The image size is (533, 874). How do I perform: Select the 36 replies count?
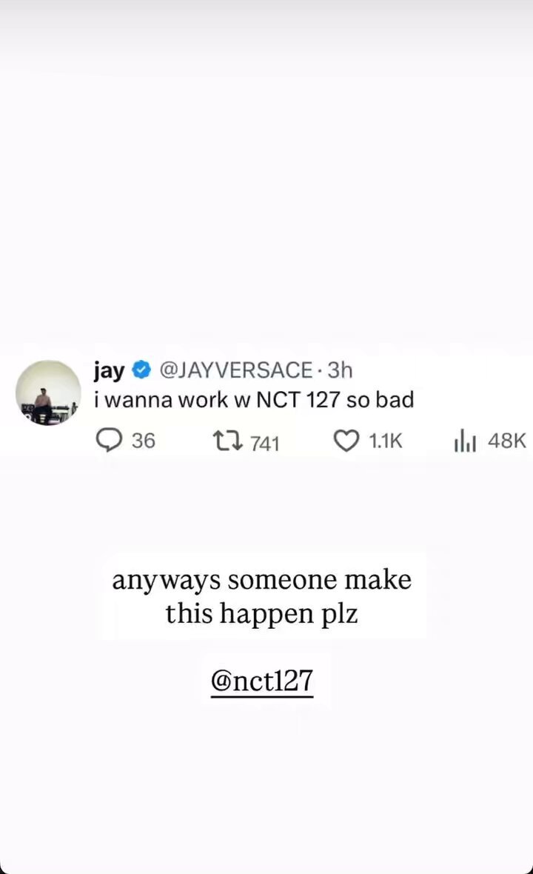143,441
